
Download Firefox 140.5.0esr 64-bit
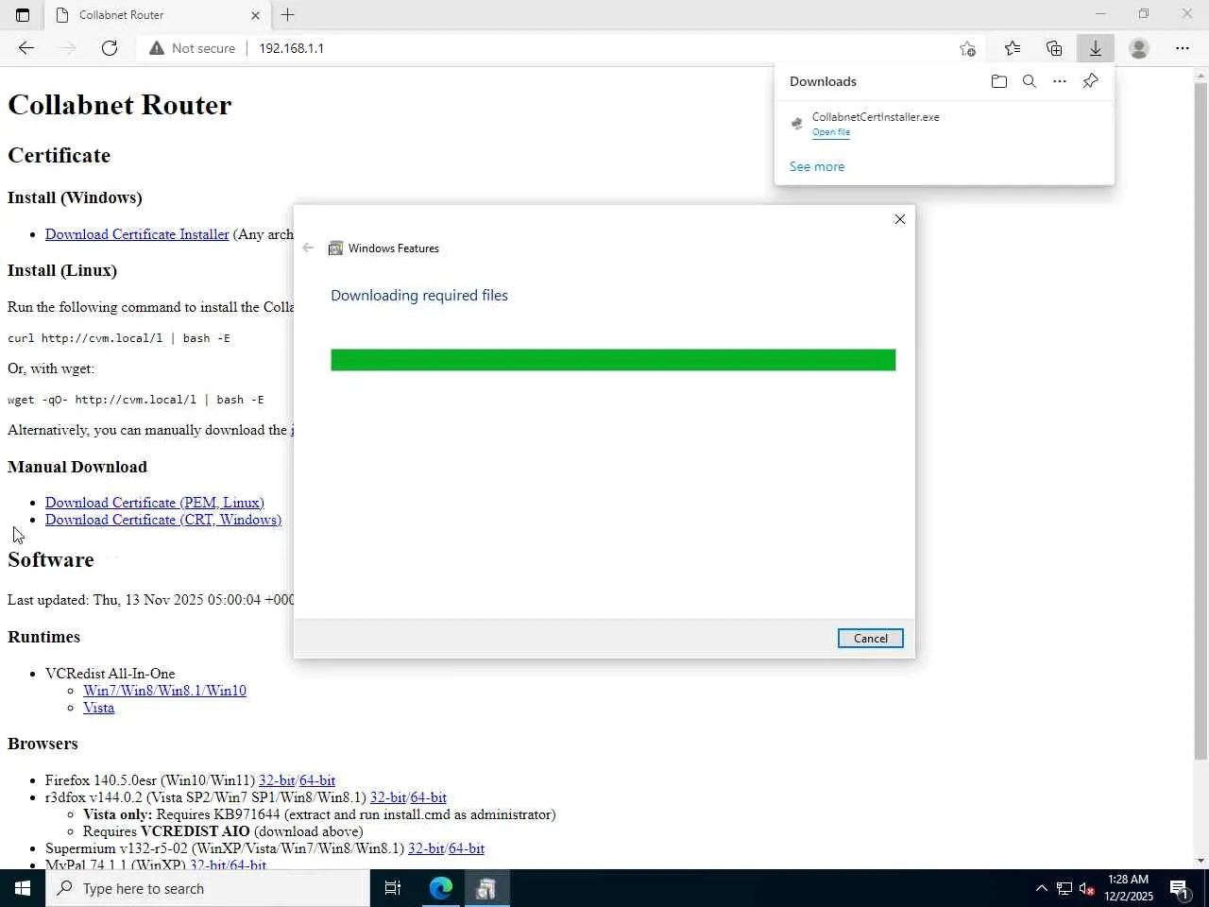pos(317,780)
